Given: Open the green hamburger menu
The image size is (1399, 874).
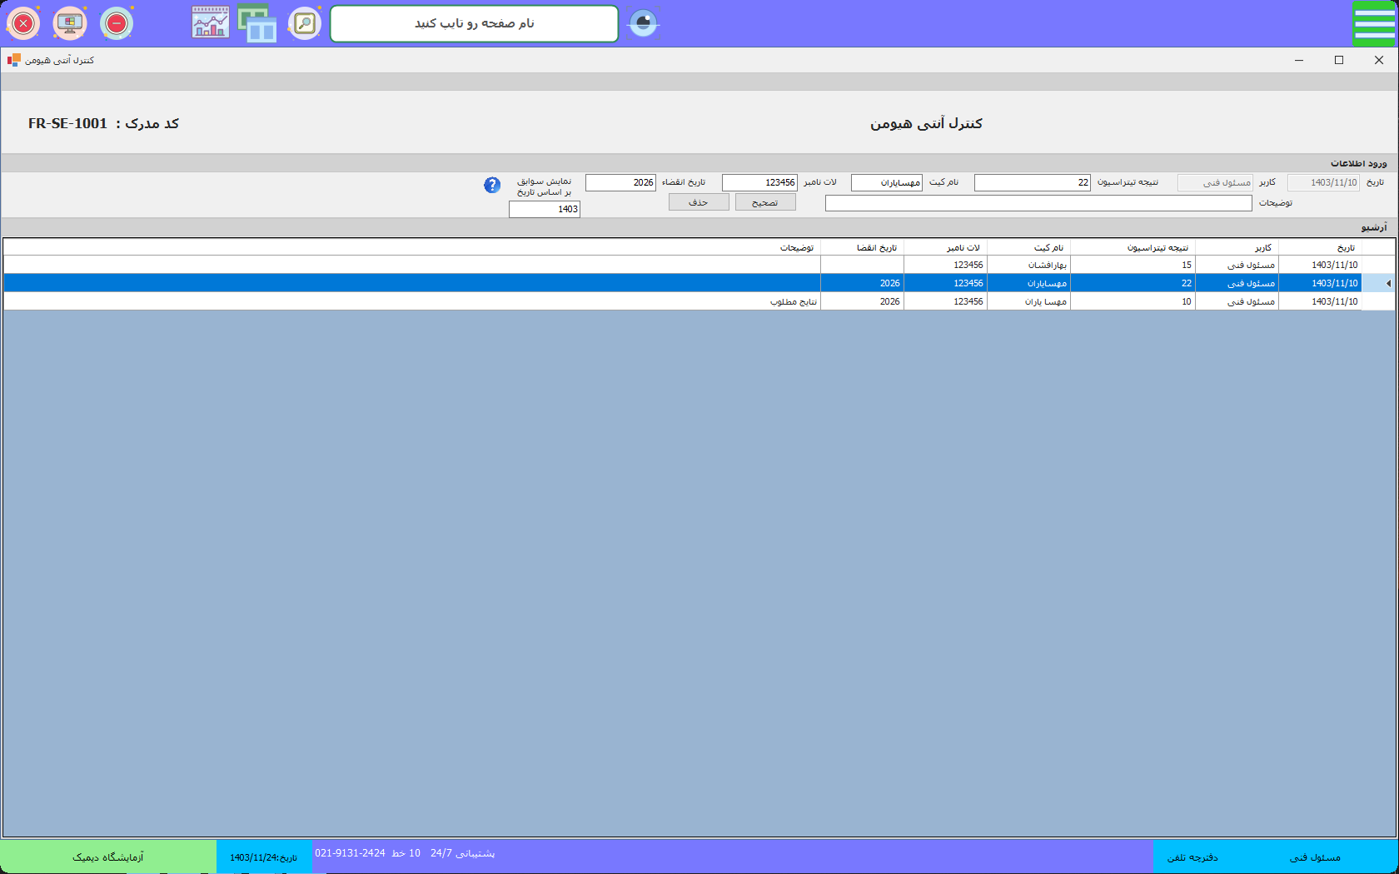Looking at the screenshot, I should click(x=1374, y=23).
